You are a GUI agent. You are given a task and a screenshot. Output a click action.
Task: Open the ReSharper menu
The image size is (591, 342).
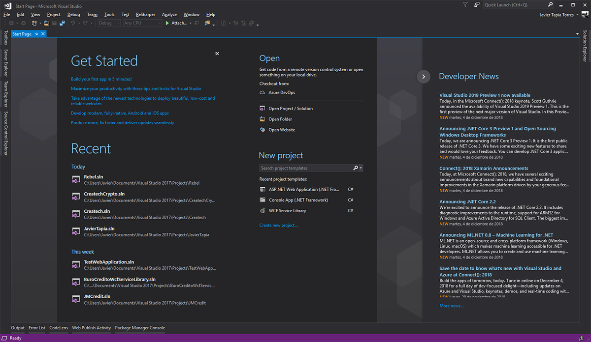pos(145,15)
